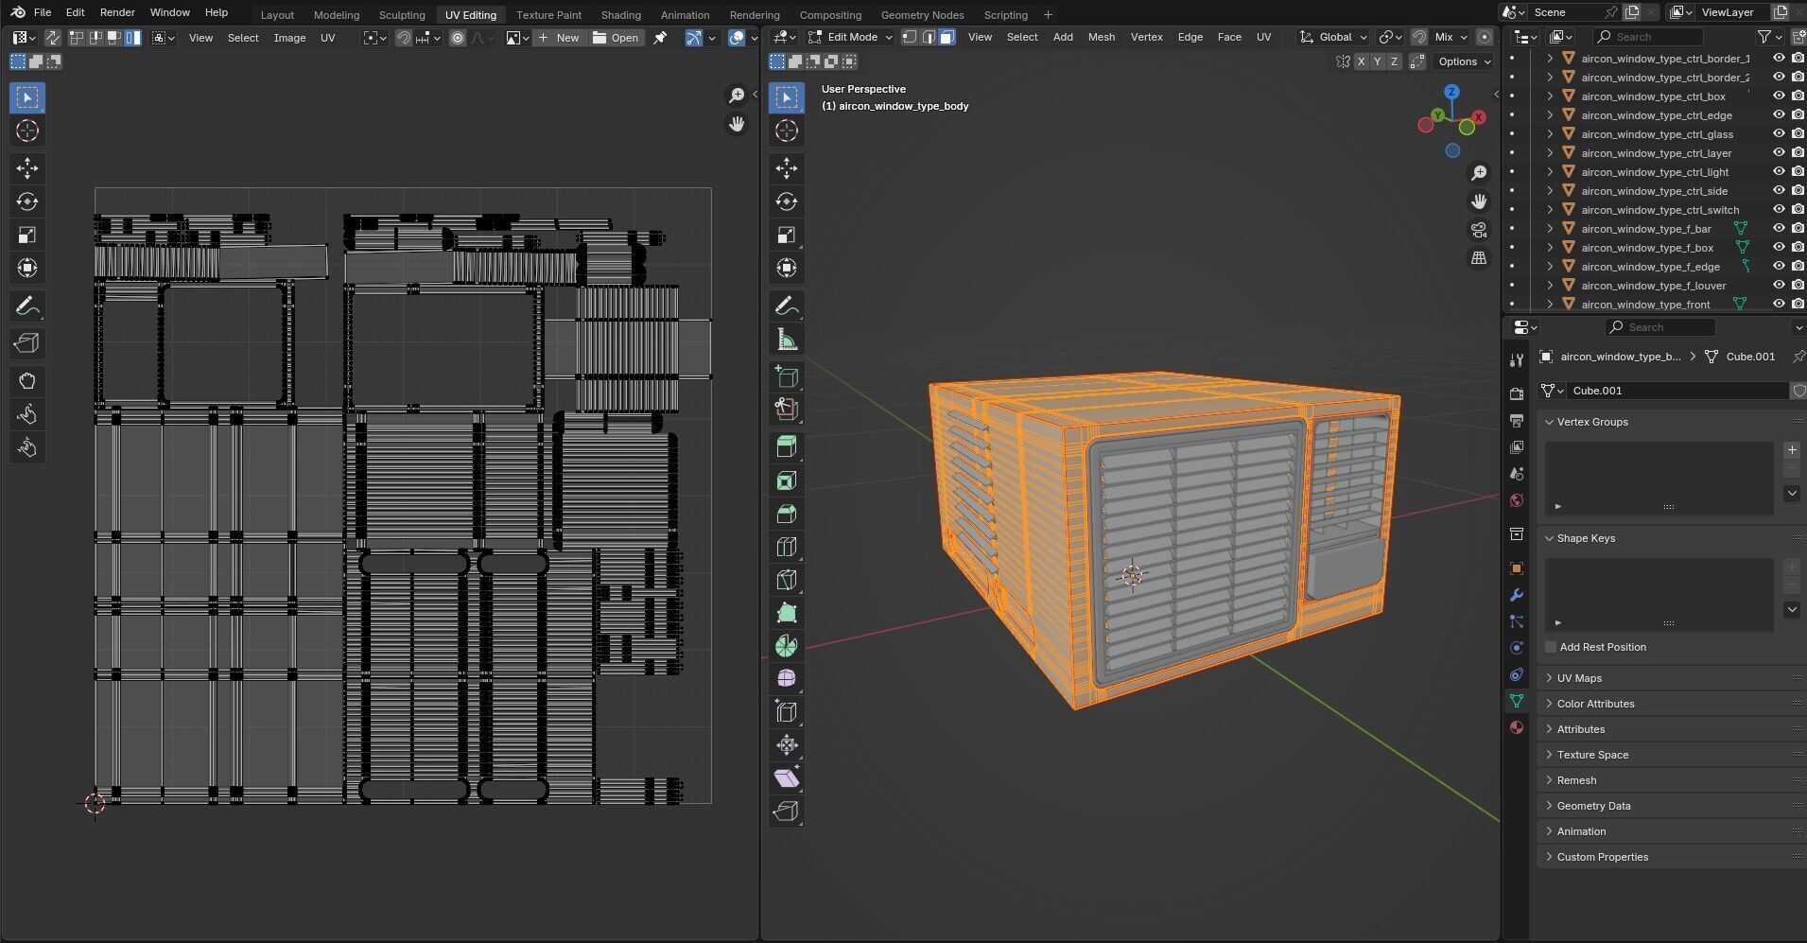
Task: Switch to face select mode
Action: pos(947,37)
